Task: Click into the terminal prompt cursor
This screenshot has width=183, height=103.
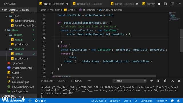Action: (42, 96)
